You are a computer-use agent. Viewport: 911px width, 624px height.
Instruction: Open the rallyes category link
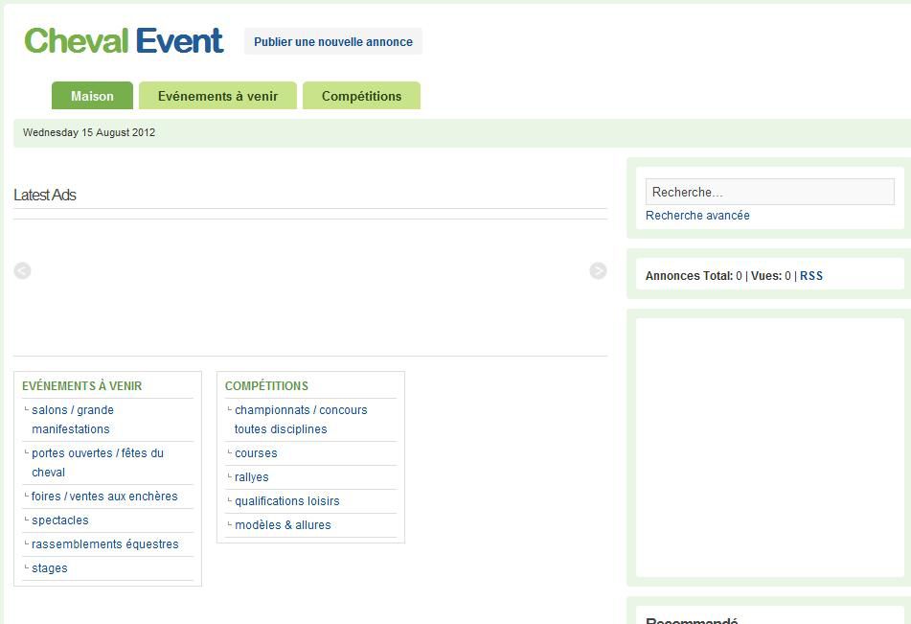pos(252,477)
